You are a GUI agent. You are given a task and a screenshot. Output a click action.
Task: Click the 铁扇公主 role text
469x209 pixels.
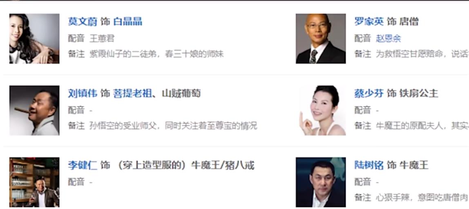(x=419, y=93)
